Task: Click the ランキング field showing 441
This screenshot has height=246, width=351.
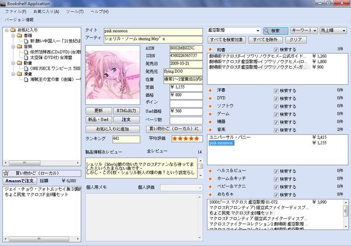Action: coord(126,139)
